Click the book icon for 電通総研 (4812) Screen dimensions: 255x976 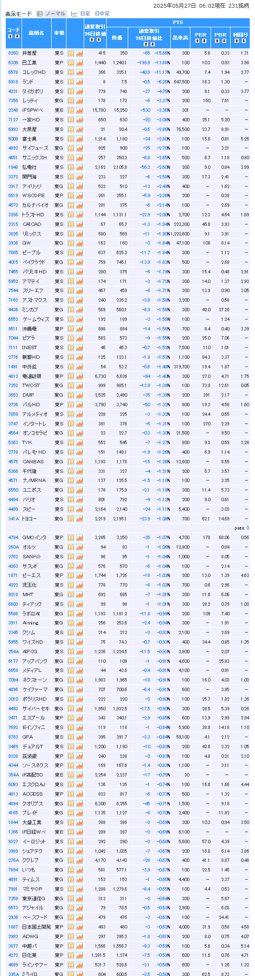point(71,376)
